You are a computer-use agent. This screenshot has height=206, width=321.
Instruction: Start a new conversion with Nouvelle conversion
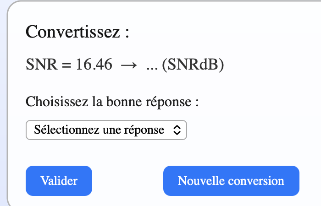click(x=231, y=181)
